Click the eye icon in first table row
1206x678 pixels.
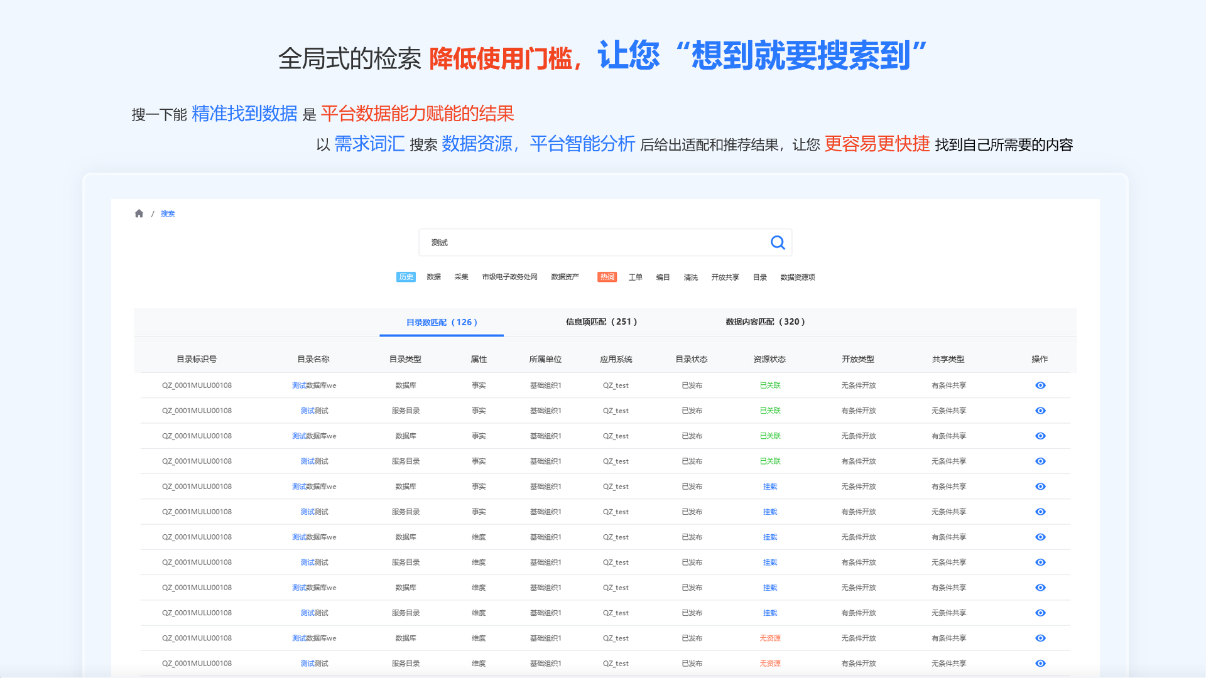coord(1040,385)
